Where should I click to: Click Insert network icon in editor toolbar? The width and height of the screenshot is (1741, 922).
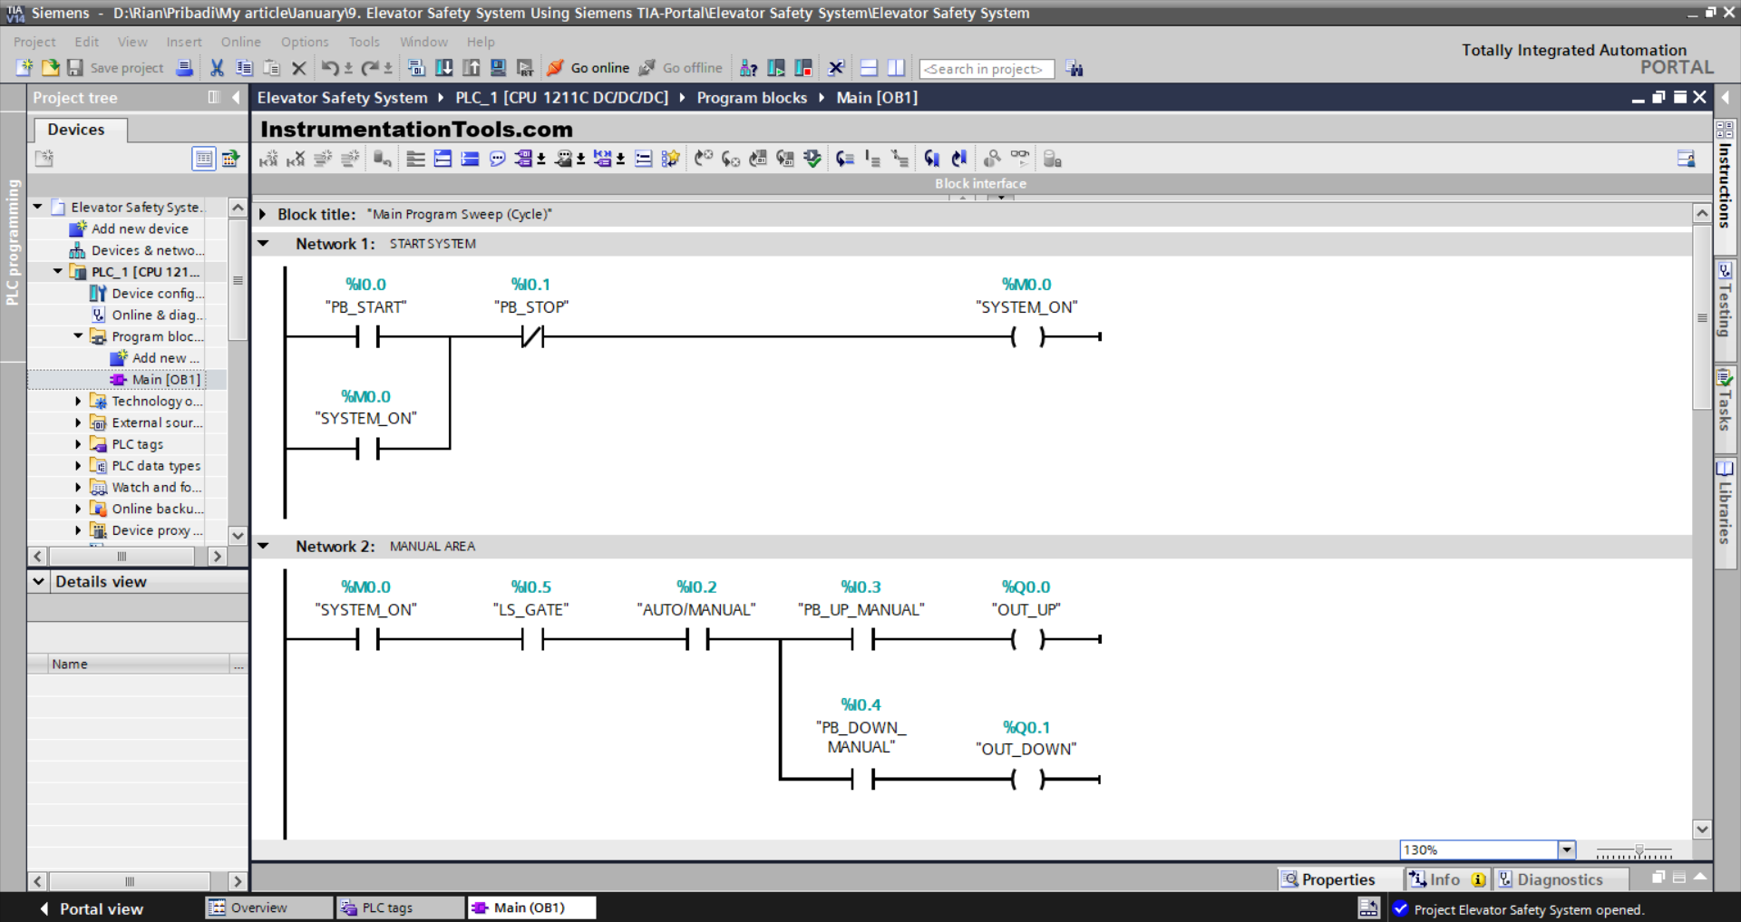point(268,159)
